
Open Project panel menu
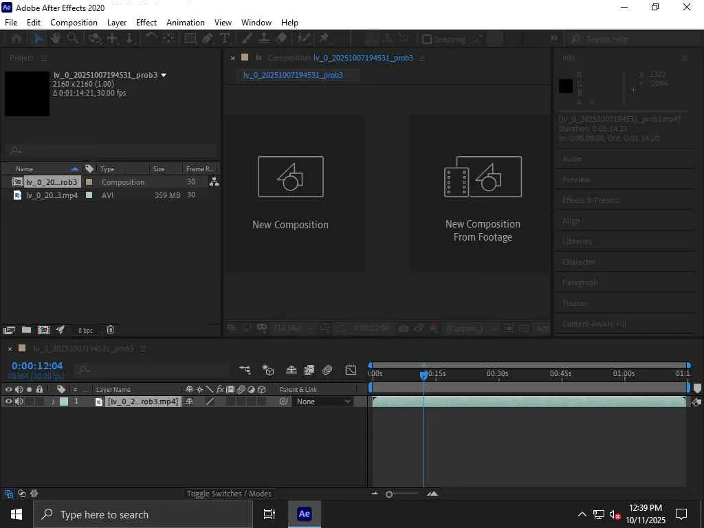pyautogui.click(x=44, y=58)
